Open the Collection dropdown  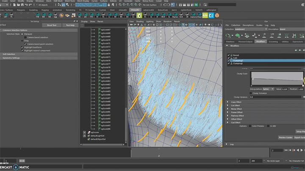[x=251, y=29]
